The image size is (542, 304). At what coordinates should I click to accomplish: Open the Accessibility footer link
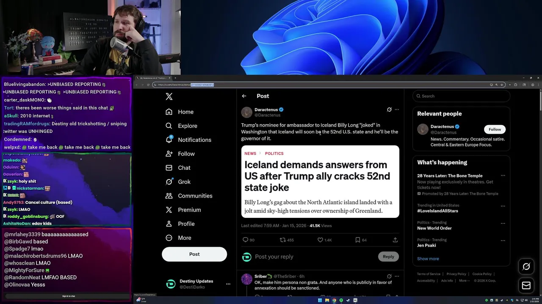(x=426, y=281)
